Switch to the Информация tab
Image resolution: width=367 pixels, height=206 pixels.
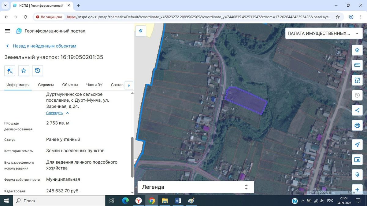[x=18, y=85]
